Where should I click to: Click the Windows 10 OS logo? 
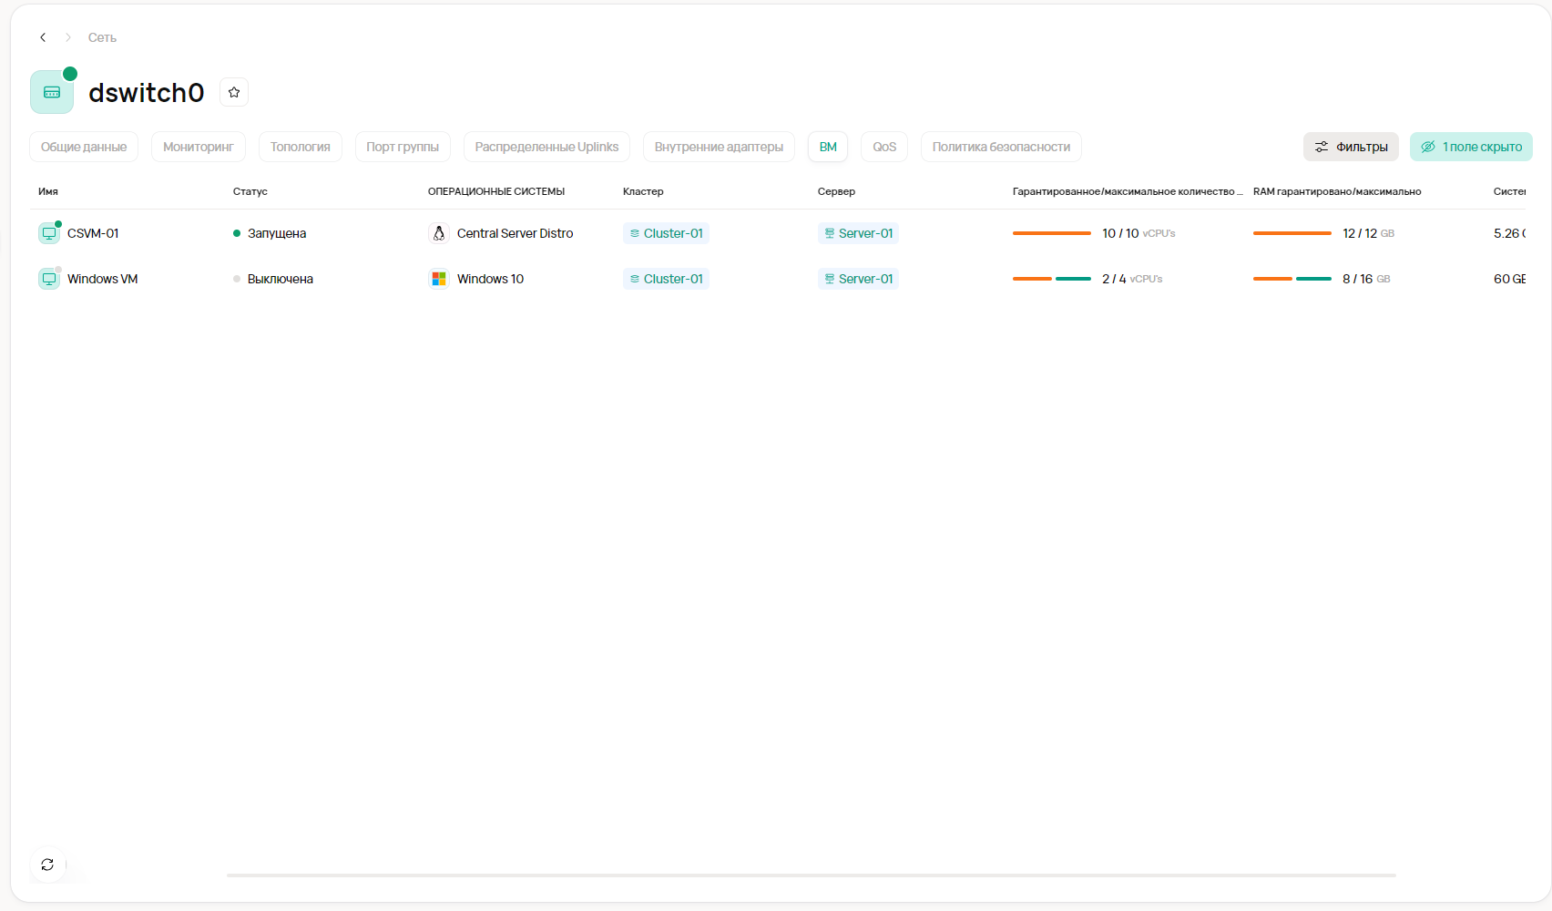[439, 279]
